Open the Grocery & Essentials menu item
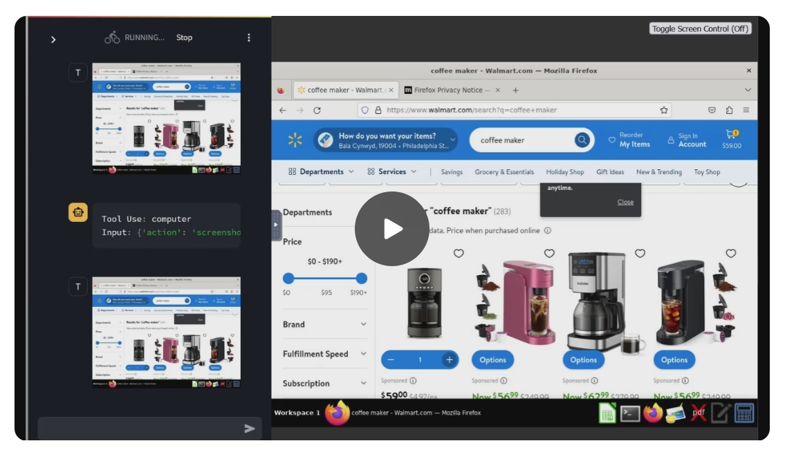Screen dimensions: 785x450 pos(504,172)
